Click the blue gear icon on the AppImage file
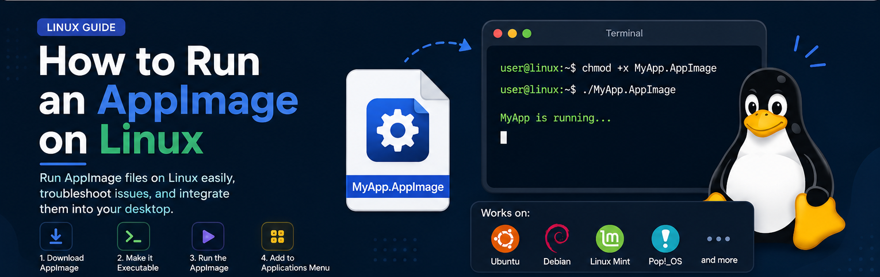 coord(397,130)
